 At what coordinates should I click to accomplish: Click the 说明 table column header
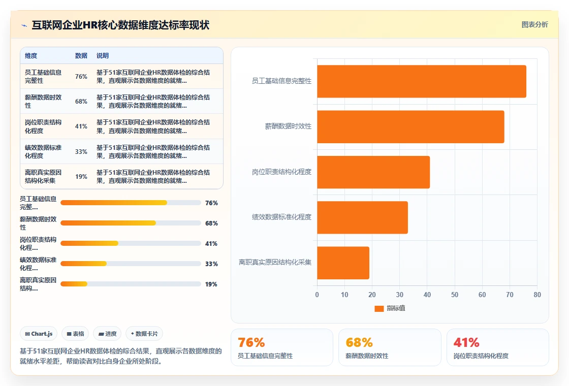pos(102,56)
